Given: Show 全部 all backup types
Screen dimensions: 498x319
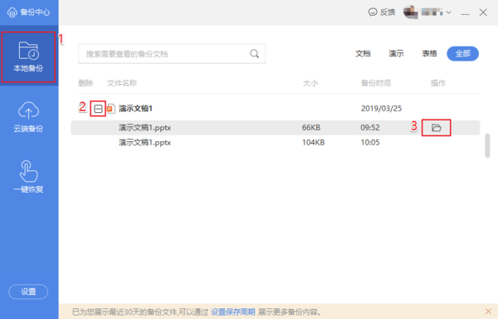Looking at the screenshot, I should [463, 54].
